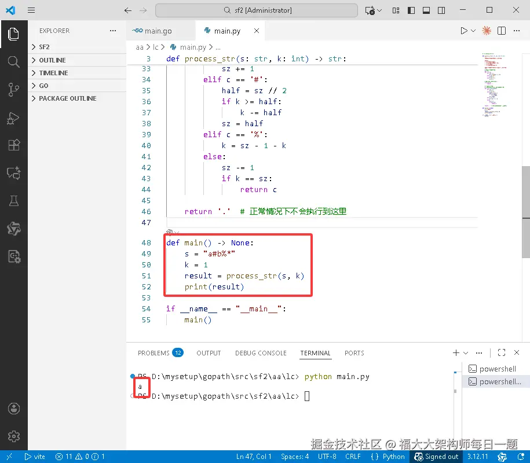
Task: Close the bottom panel
Action: 517,352
